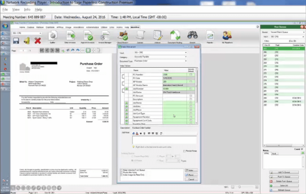Open the Check Review icon

pyautogui.click(x=123, y=37)
